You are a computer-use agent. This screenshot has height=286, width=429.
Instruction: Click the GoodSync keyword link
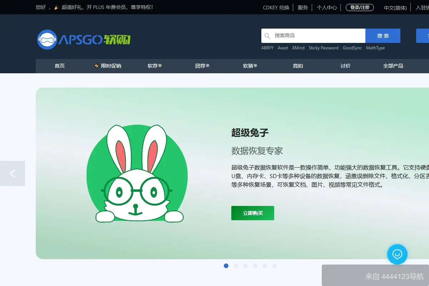click(x=352, y=48)
